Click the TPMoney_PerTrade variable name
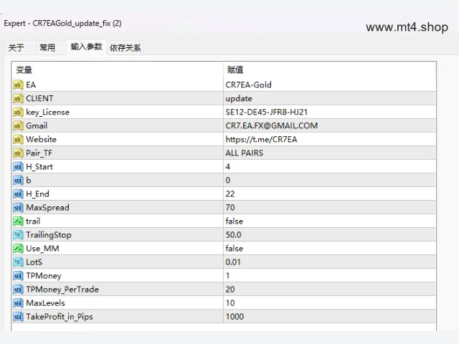The width and height of the screenshot is (459, 344). pyautogui.click(x=62, y=290)
